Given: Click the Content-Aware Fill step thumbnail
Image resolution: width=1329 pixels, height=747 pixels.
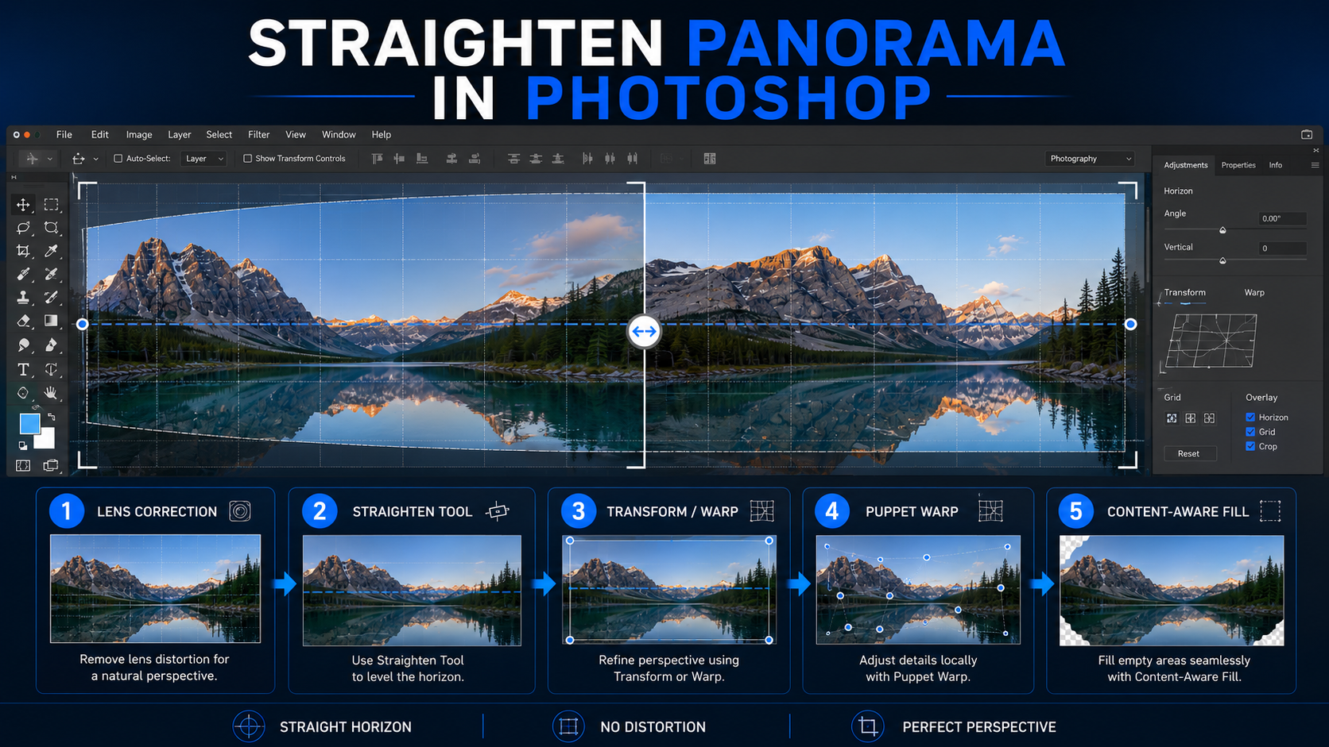Looking at the screenshot, I should point(1172,591).
